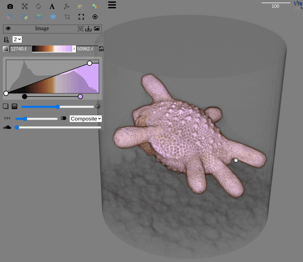Screen dimensions: 303x262
Task: Click the crop region-of-interest icon
Action: (67, 17)
